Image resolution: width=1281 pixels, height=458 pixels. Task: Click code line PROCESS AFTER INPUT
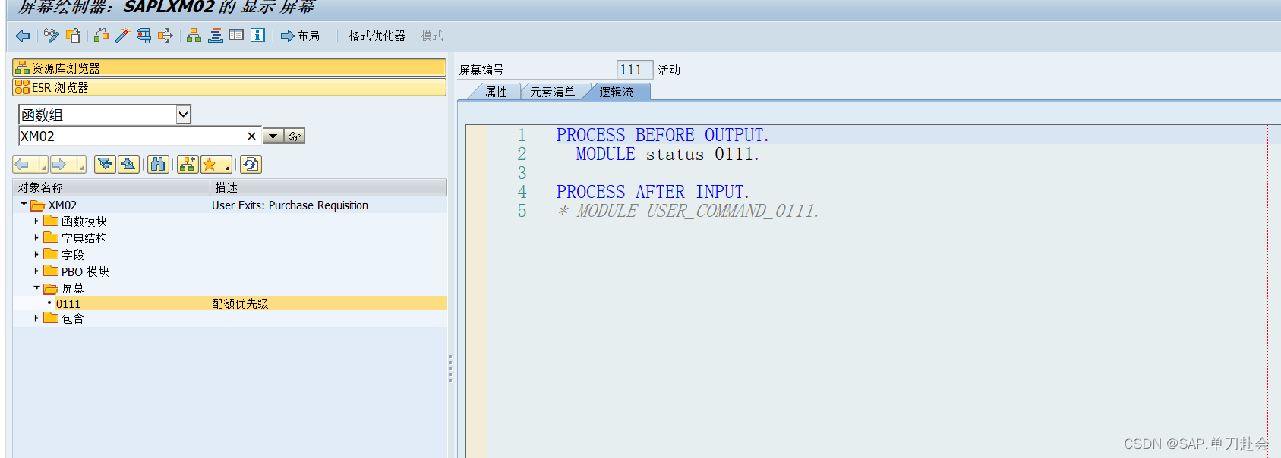tap(652, 192)
